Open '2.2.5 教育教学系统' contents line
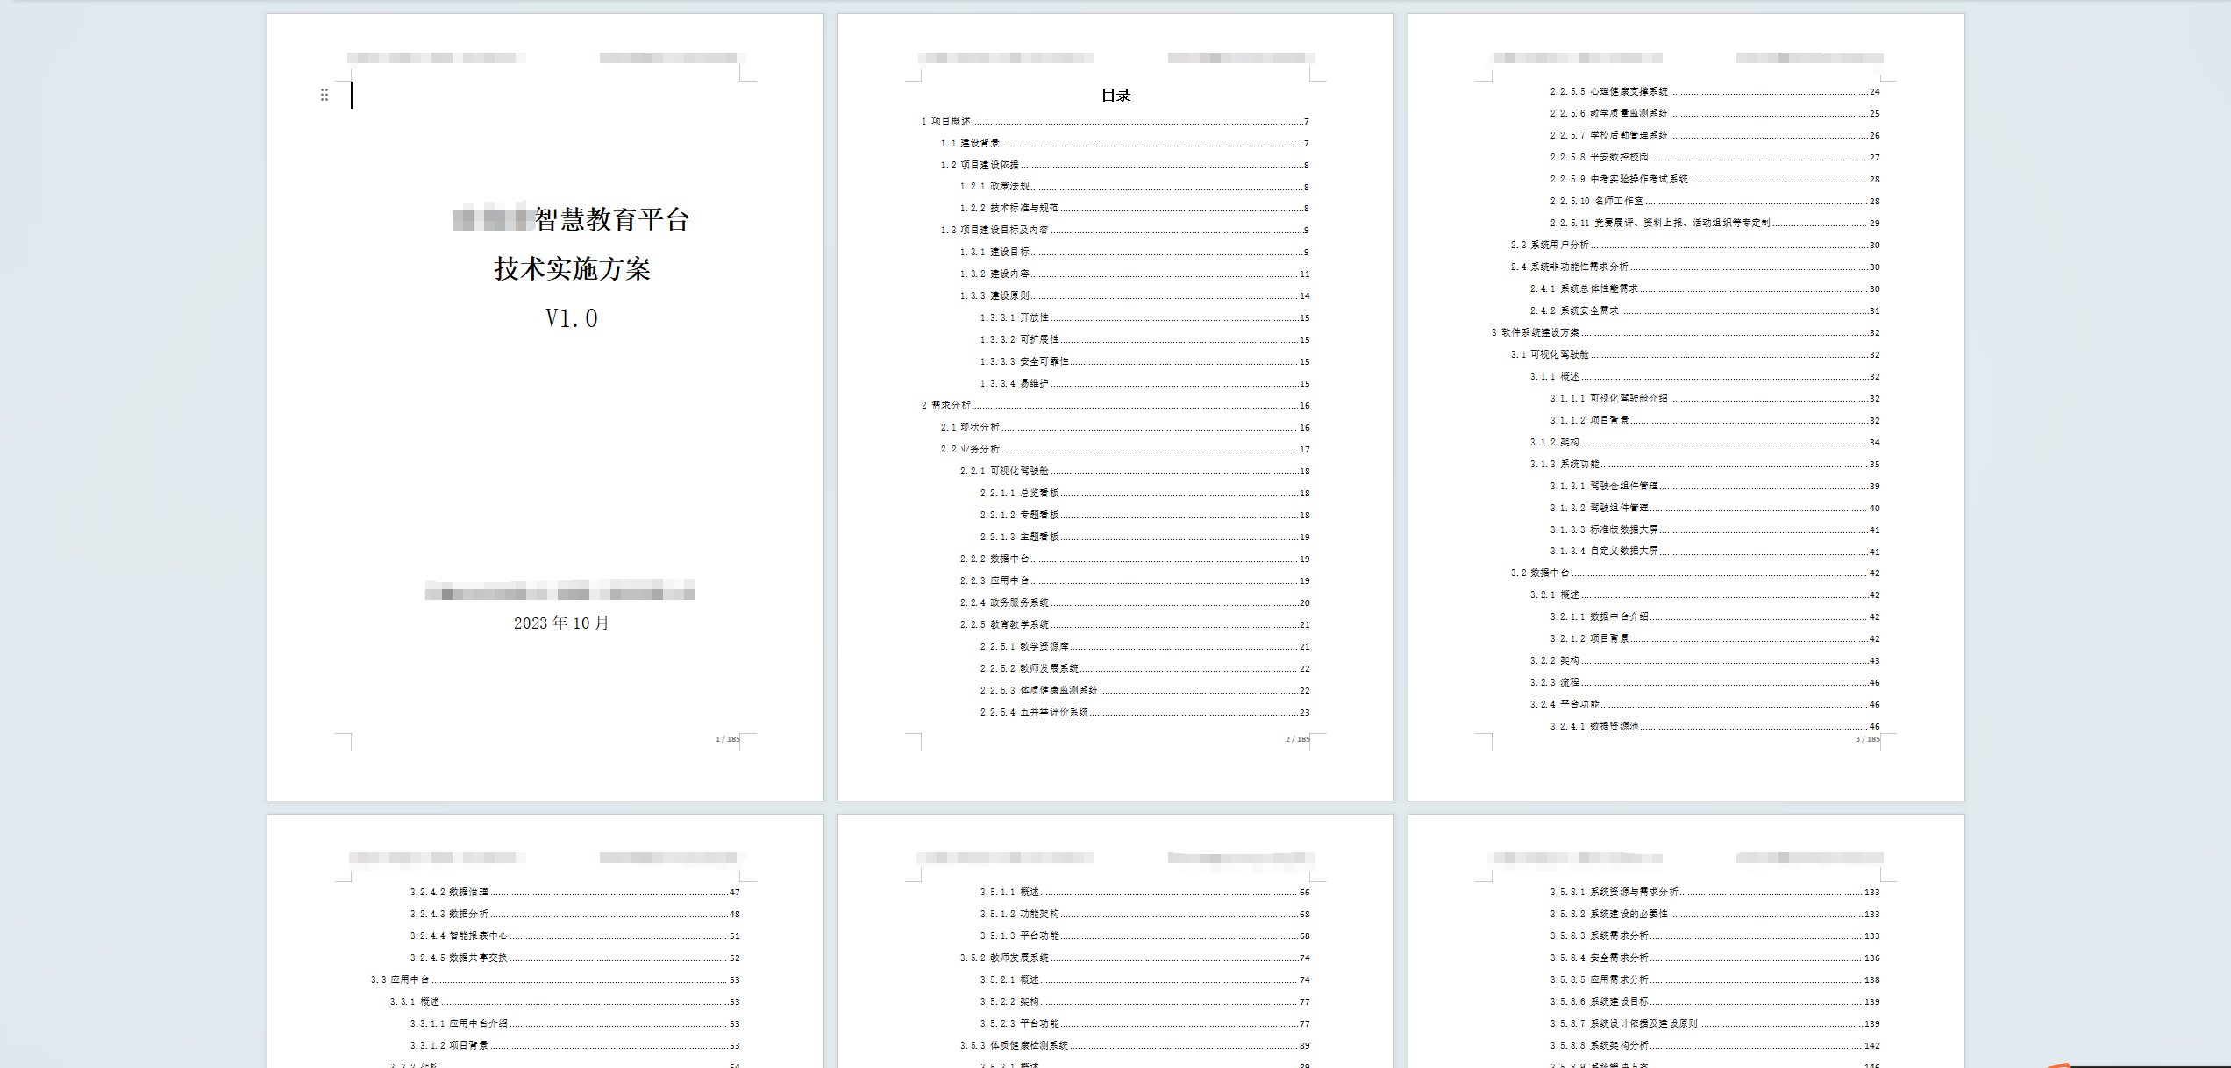2231x1068 pixels. [1134, 625]
